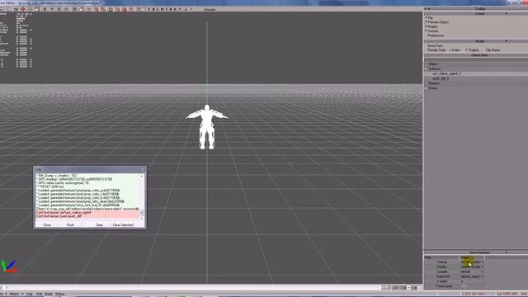Toggle the Z axis constraint button
The width and height of the screenshot is (528, 297).
click(x=59, y=9)
